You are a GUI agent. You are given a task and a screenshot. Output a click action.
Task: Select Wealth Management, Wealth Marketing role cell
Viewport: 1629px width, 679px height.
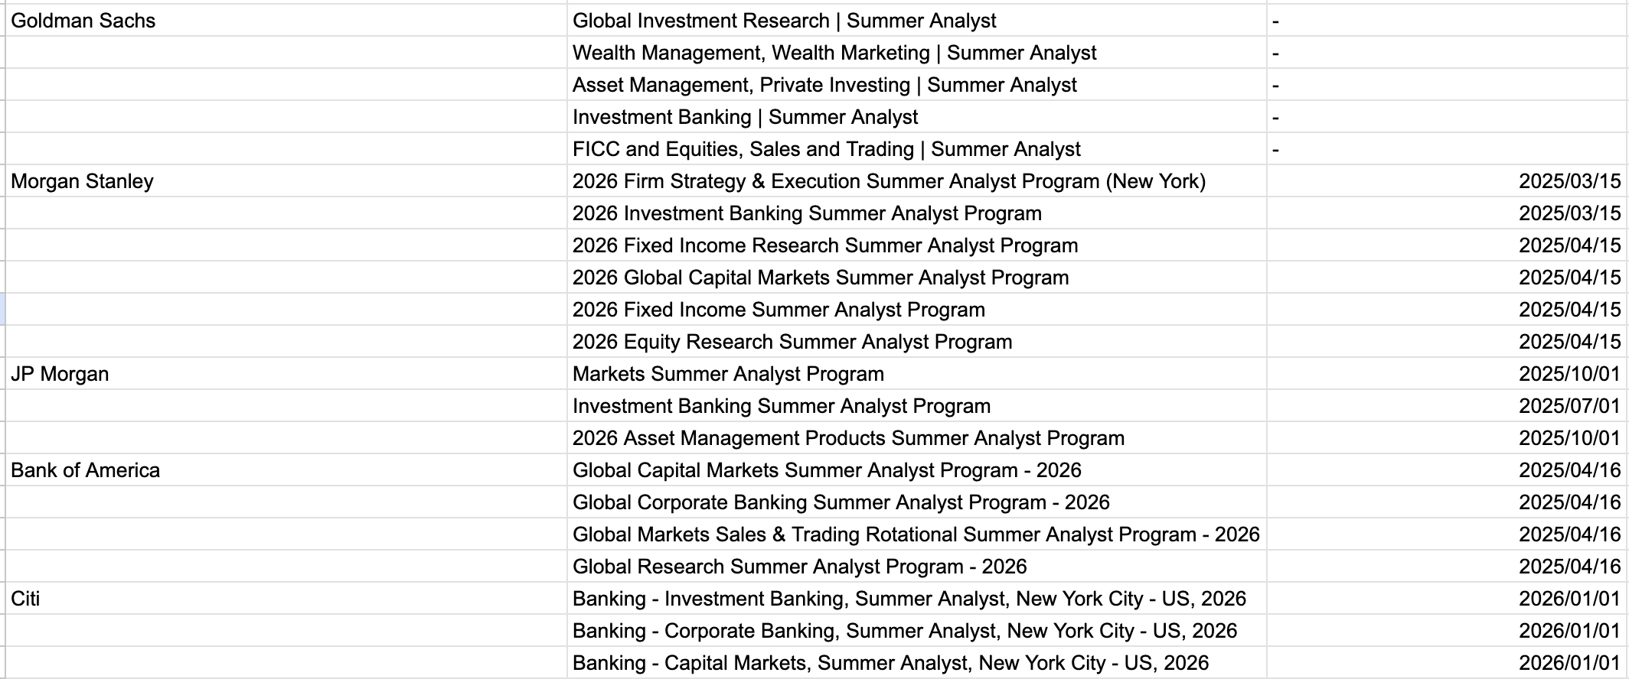coord(834,53)
